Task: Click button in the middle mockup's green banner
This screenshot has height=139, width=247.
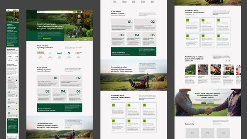Action: tap(142, 54)
